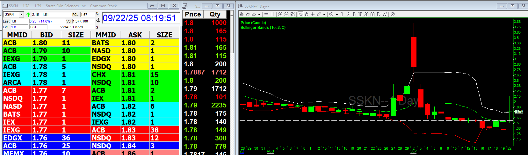Open the chart type icon in chart toolbar
The height and width of the screenshot is (155, 528).
tap(242, 14)
